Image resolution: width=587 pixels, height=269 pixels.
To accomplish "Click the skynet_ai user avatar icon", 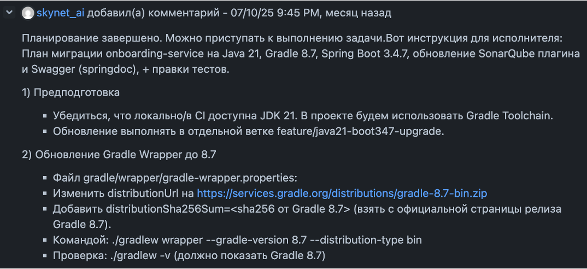I will click(27, 13).
